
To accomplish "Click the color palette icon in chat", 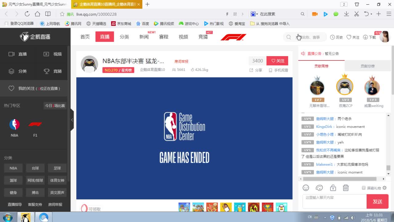I will pos(319,188).
